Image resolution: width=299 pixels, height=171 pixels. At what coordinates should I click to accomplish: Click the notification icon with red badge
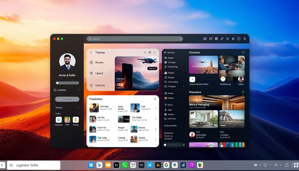(211, 39)
